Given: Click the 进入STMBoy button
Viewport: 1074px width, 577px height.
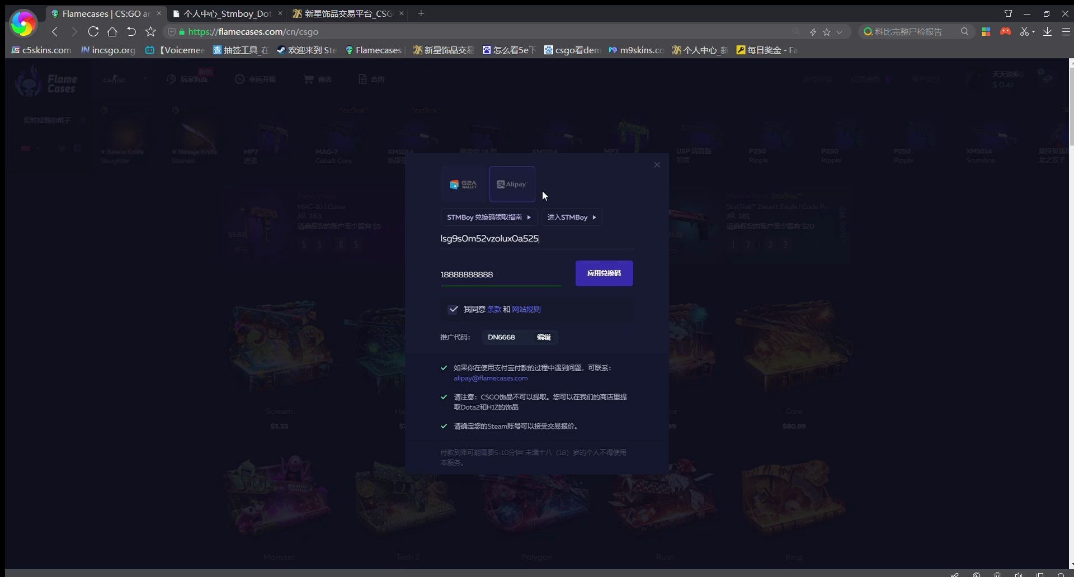Looking at the screenshot, I should [572, 217].
